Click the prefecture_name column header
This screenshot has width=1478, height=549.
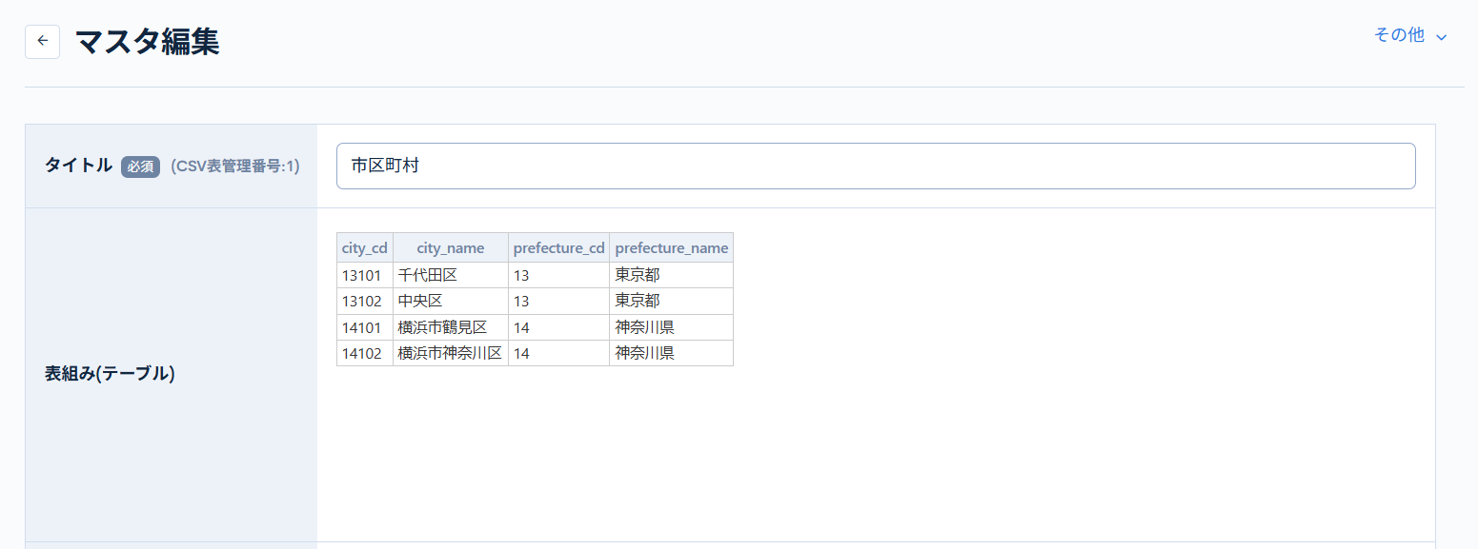pyautogui.click(x=671, y=246)
